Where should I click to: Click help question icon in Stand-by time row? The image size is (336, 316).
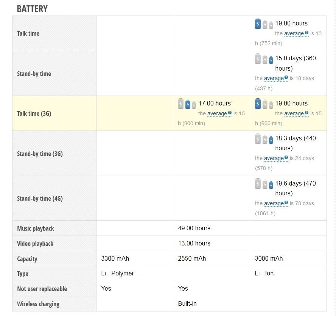pyautogui.click(x=286, y=77)
